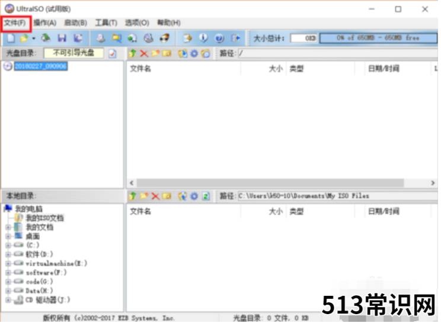This screenshot has height=323, width=441.
Task: Delete with red X in disc toolbar
Action: [144, 53]
